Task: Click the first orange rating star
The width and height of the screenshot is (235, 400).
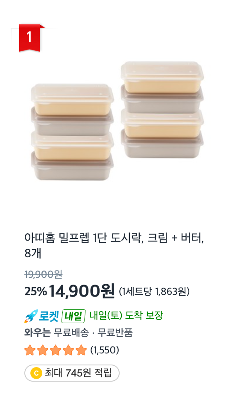Action: click(30, 350)
